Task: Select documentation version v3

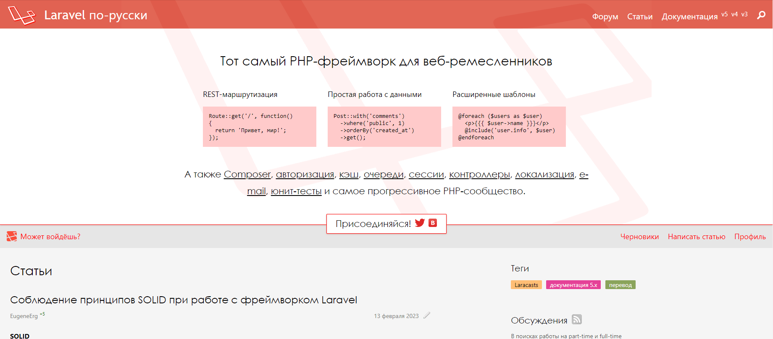Action: coord(744,14)
